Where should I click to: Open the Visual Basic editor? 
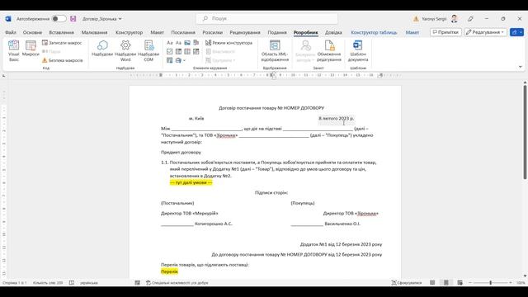[x=14, y=50]
